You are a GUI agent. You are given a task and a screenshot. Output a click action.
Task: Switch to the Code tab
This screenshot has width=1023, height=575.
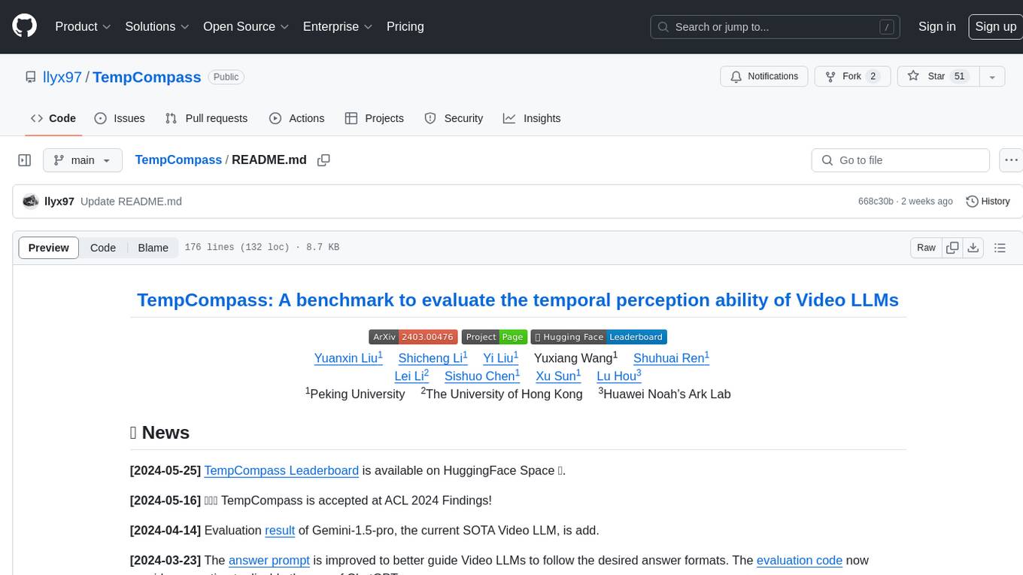[53, 118]
